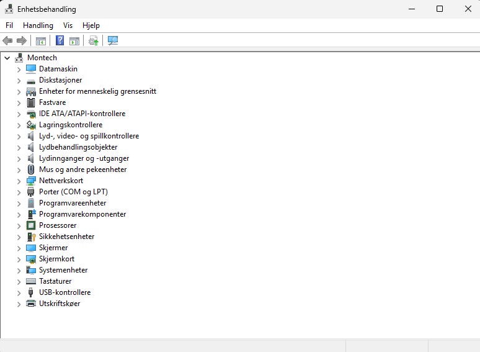Click the Back arrow toolbar icon
480x352 pixels.
[x=7, y=40]
